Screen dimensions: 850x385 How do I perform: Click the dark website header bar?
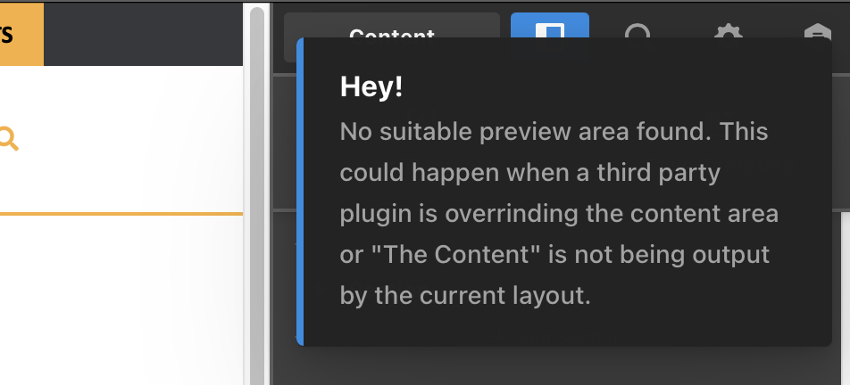pos(143,34)
